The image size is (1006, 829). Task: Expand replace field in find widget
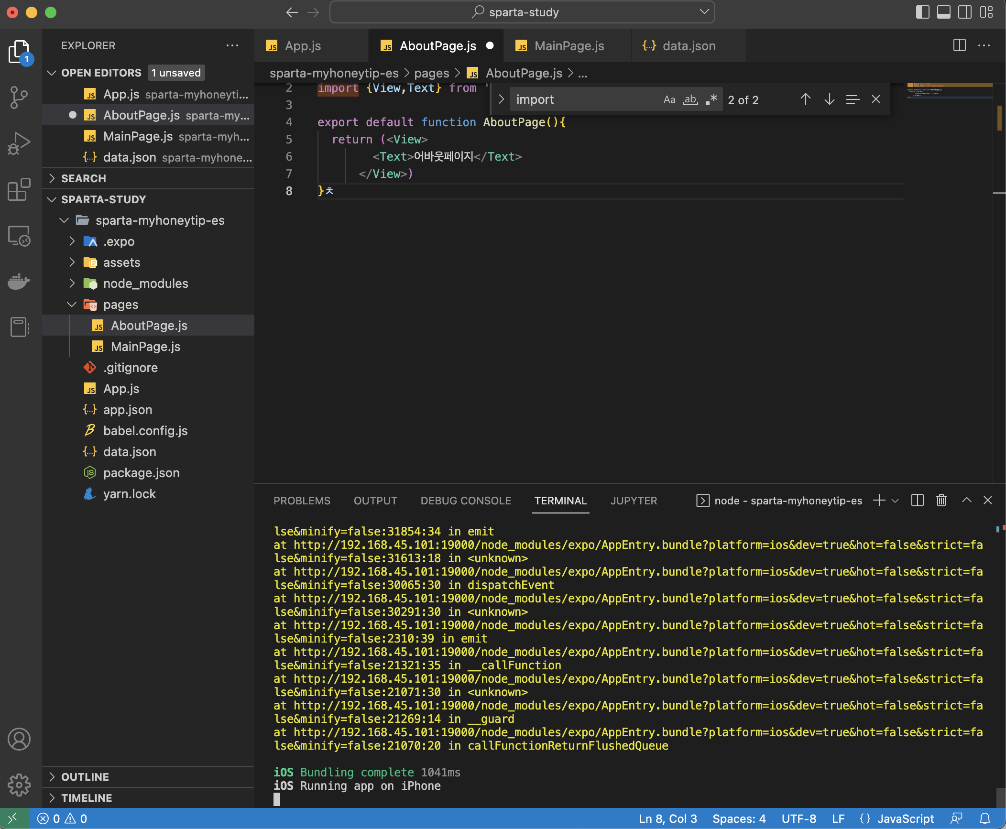tap(501, 99)
